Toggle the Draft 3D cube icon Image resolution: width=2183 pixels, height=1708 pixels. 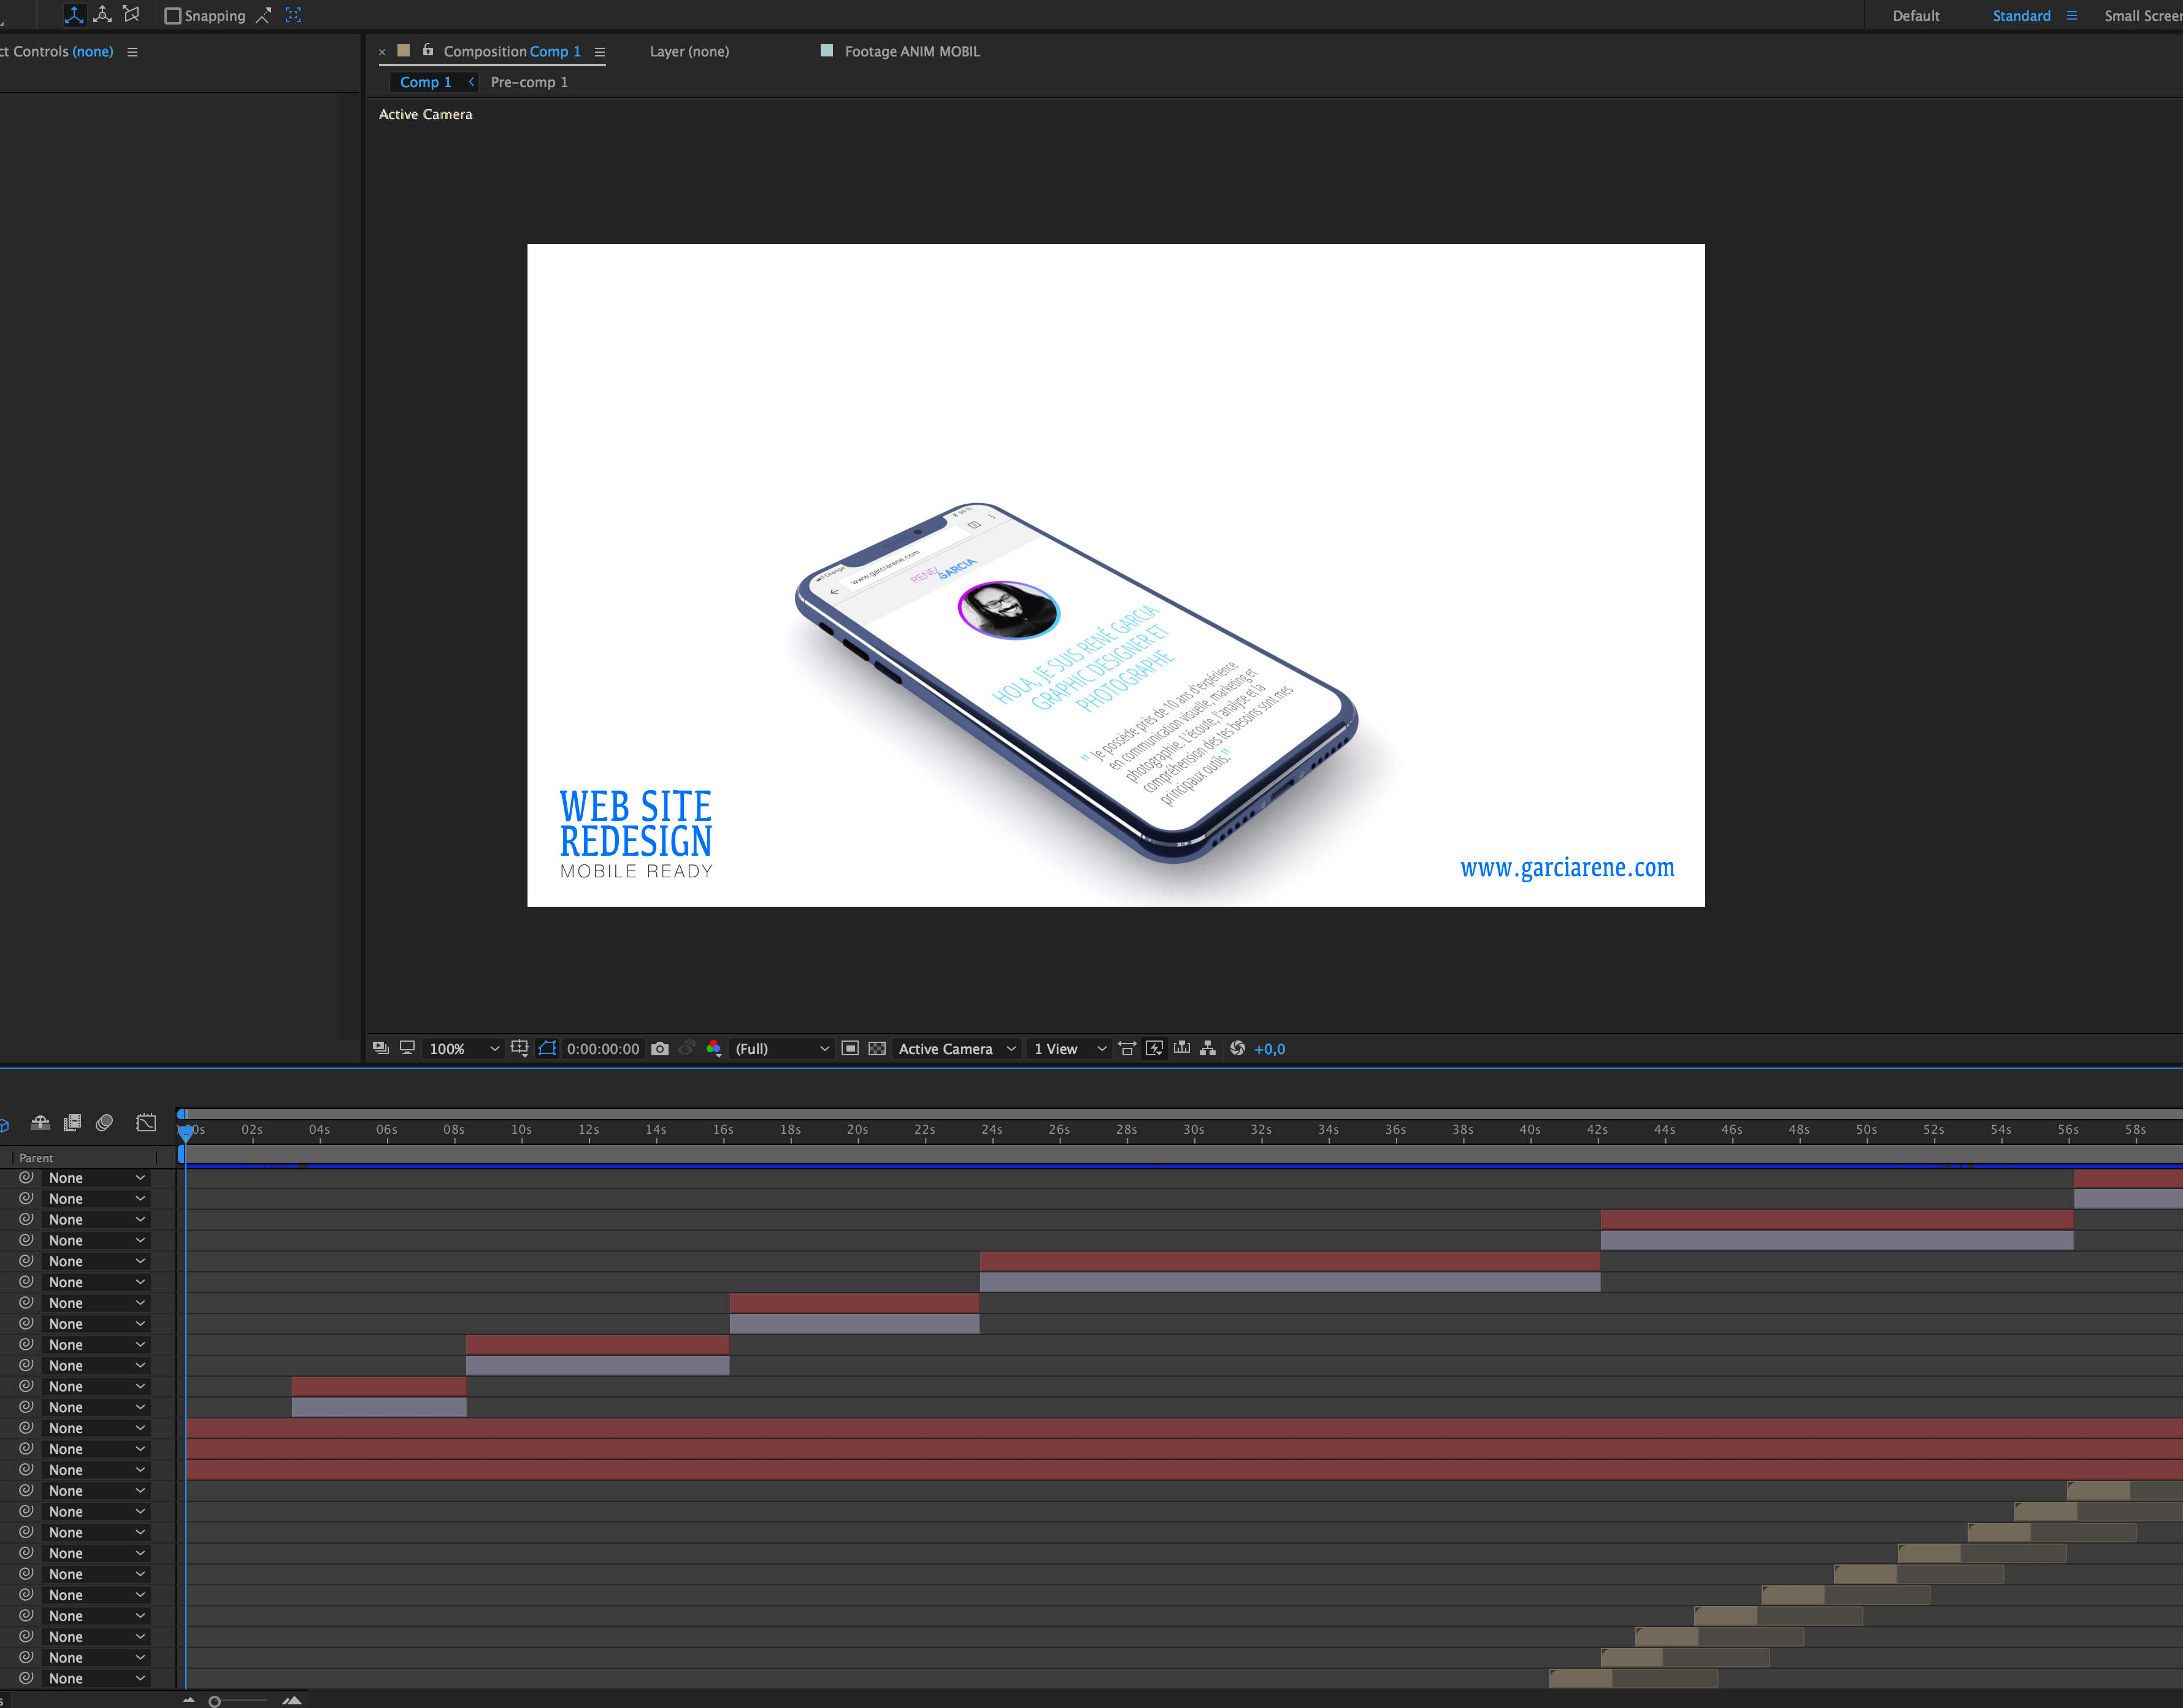[x=4, y=1125]
